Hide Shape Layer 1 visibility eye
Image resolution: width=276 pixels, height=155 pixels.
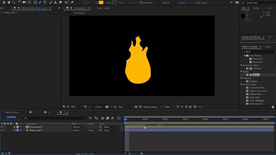2,130
